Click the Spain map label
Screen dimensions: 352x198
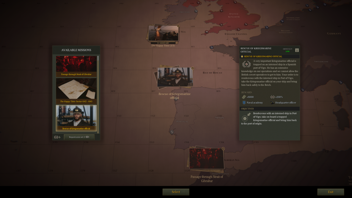click(x=219, y=117)
